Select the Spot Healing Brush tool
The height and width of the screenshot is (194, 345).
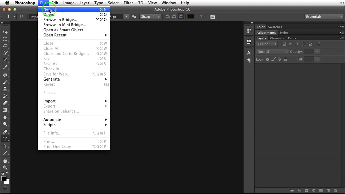[5, 75]
